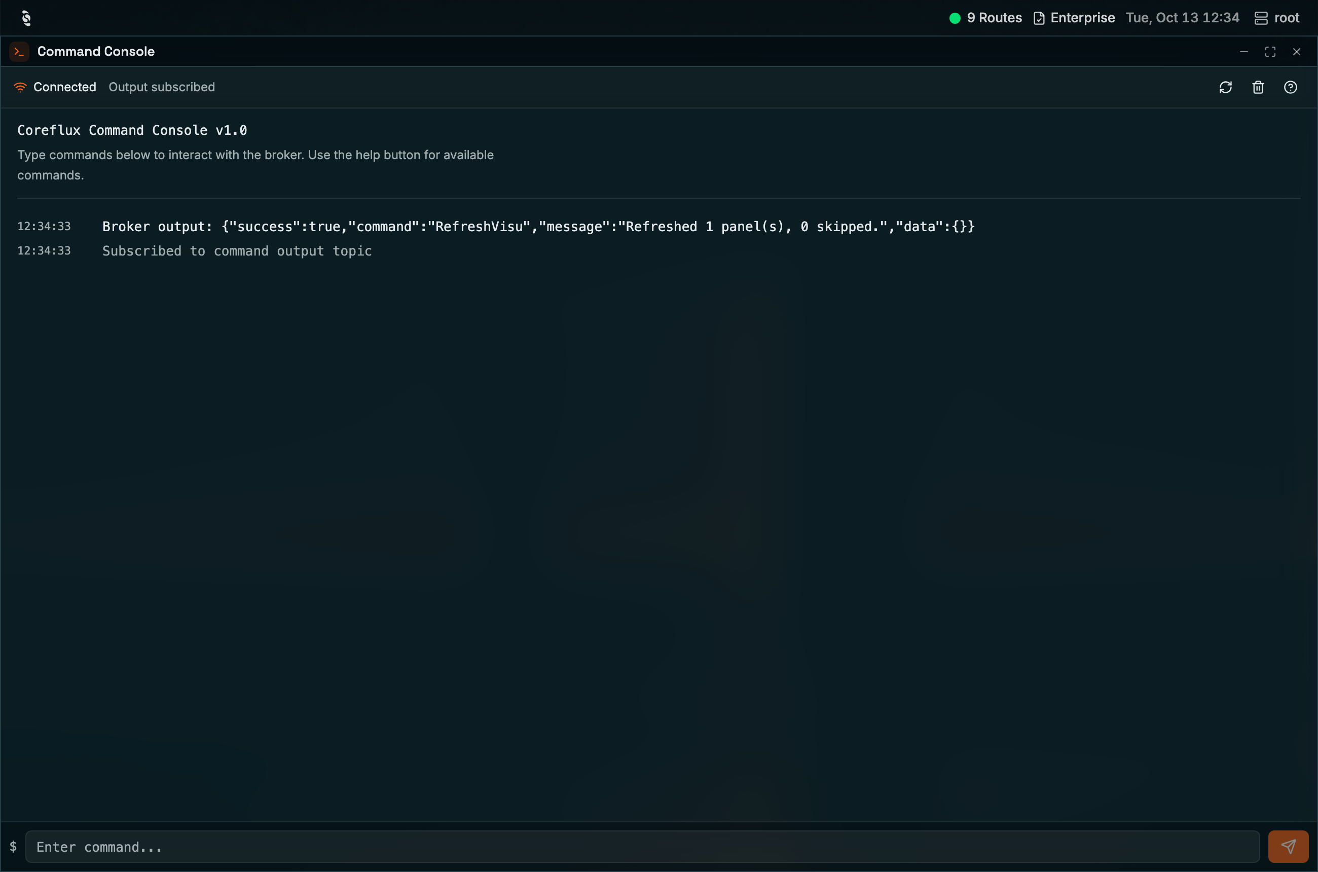The height and width of the screenshot is (872, 1318).
Task: Open the help question-mark icon
Action: point(1290,87)
